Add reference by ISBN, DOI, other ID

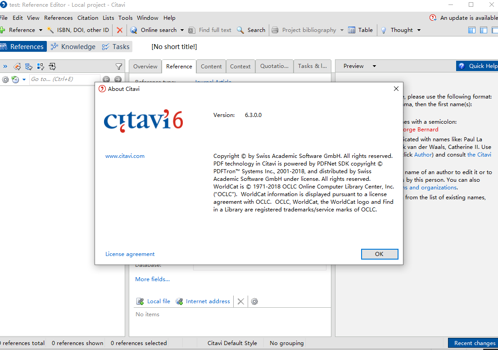click(78, 30)
